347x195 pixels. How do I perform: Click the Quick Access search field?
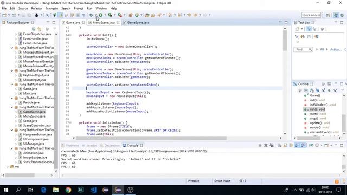coord(311,15)
